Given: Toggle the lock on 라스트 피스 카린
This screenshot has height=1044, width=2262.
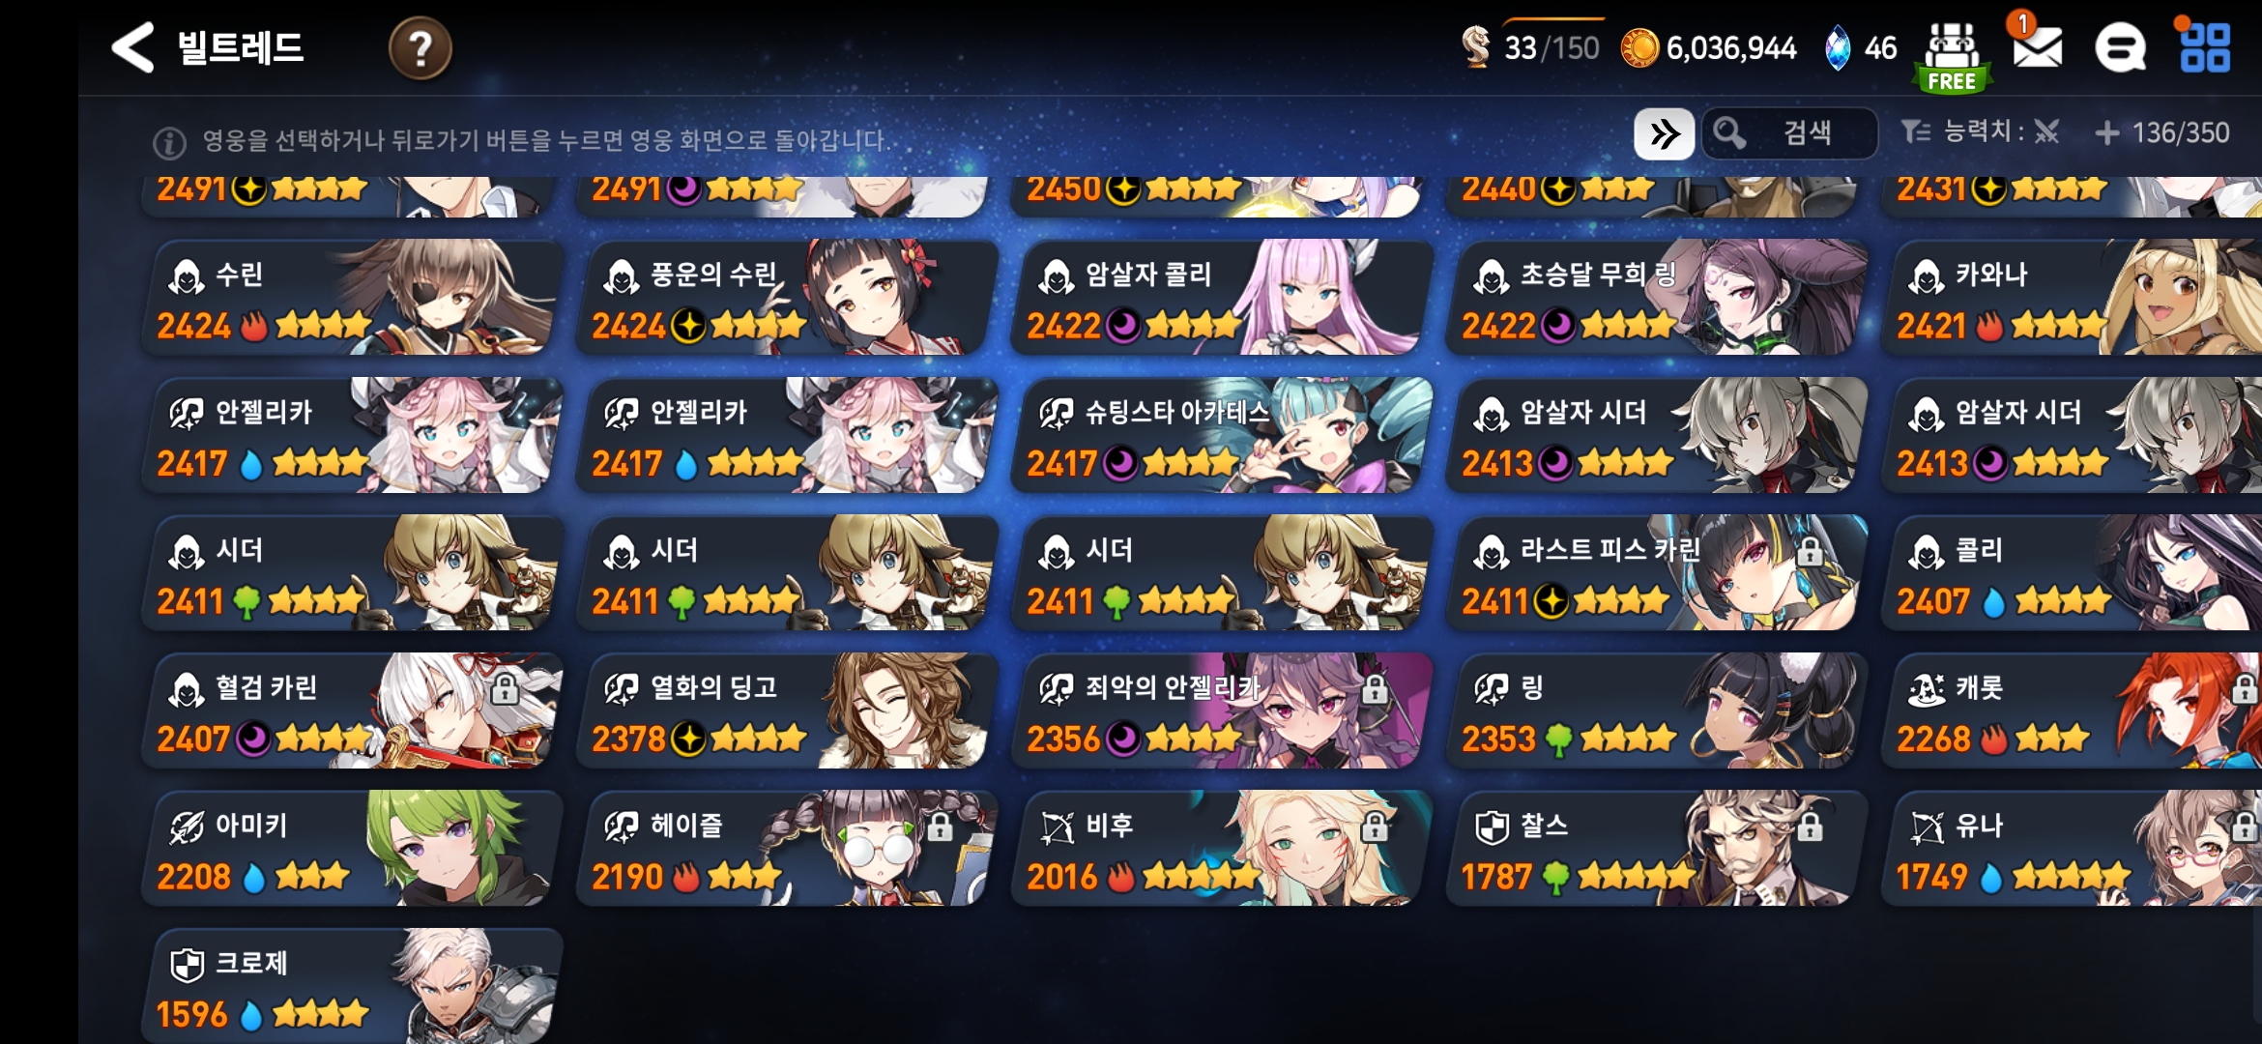Looking at the screenshot, I should (x=1810, y=551).
